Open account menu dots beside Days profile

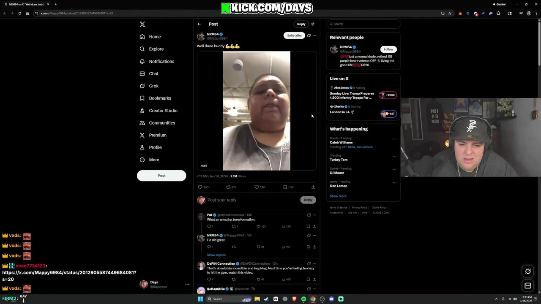click(x=187, y=285)
